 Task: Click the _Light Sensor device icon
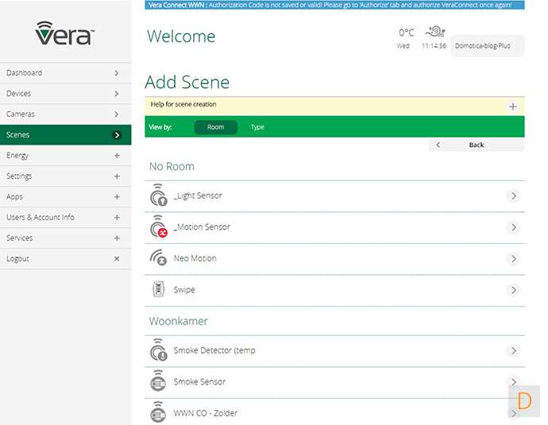(x=158, y=196)
